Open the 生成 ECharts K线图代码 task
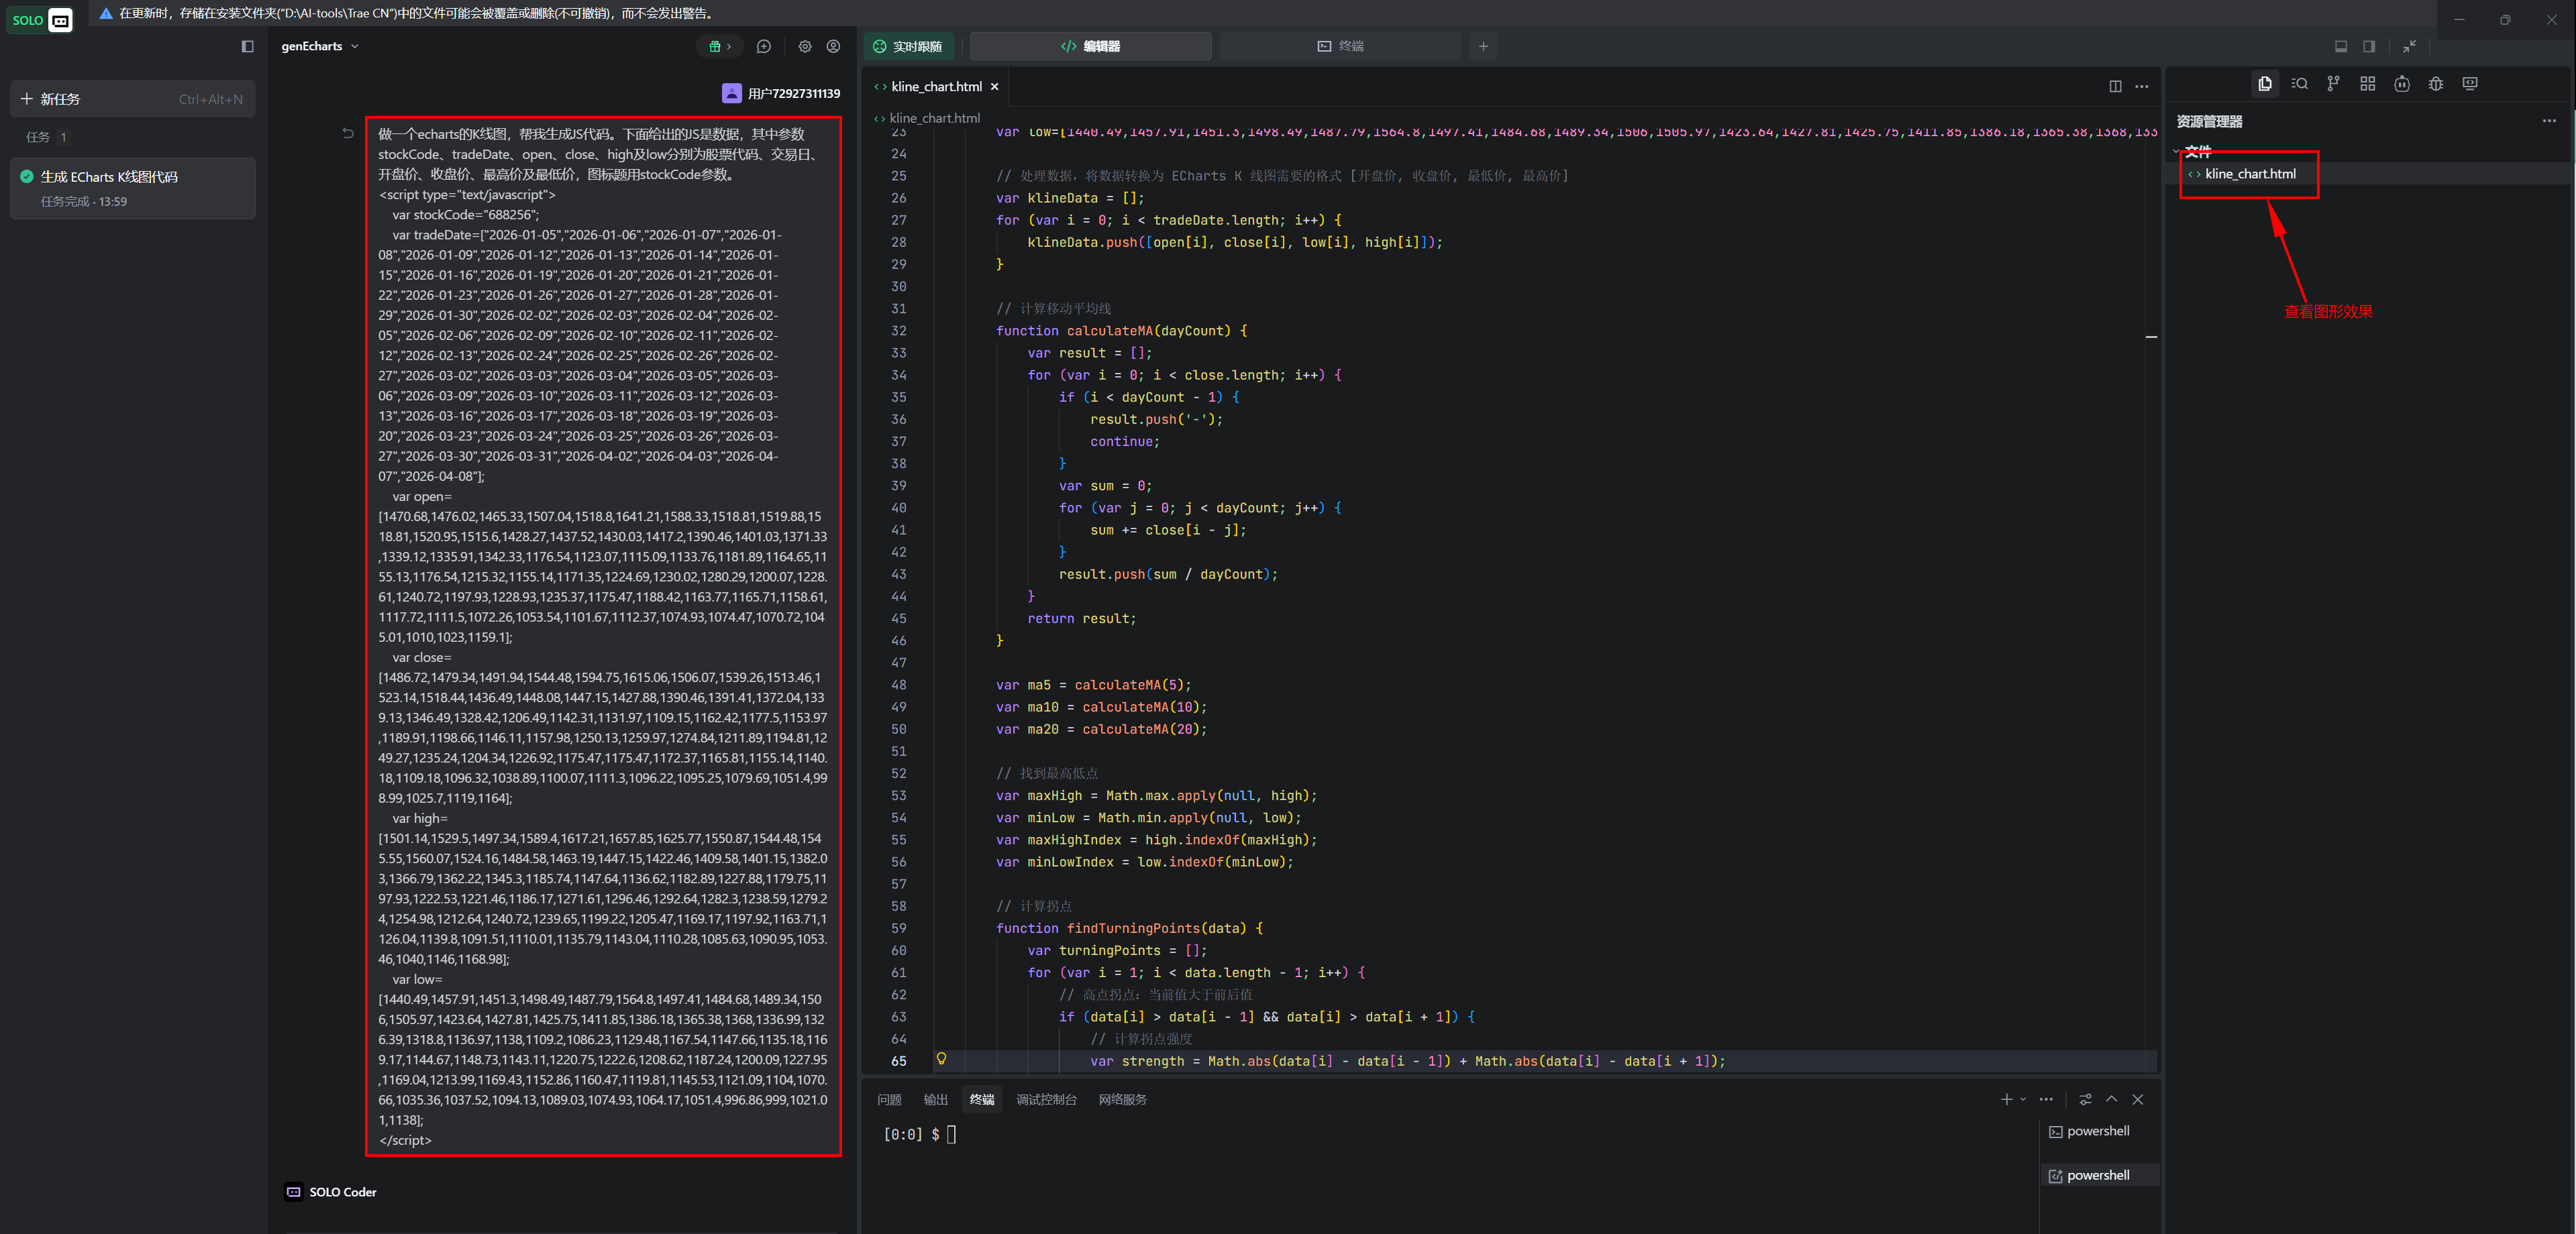Image resolution: width=2576 pixels, height=1234 pixels. [132, 188]
